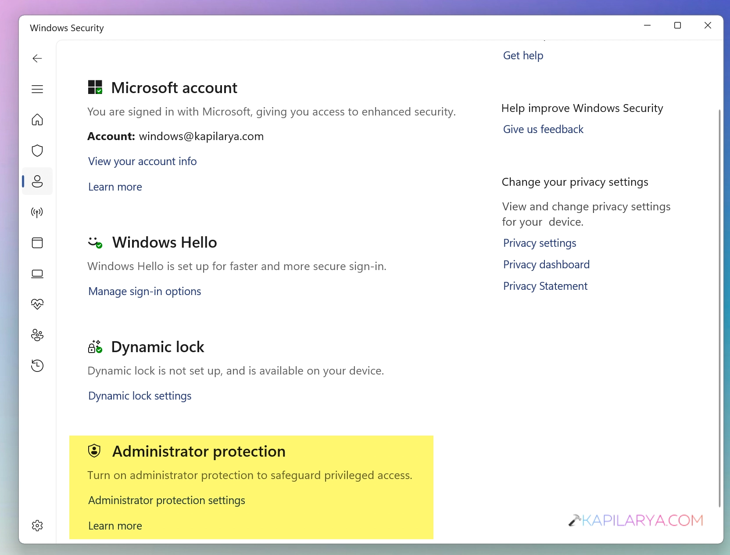Open the Privacy dashboard link
The width and height of the screenshot is (730, 555).
coord(546,264)
